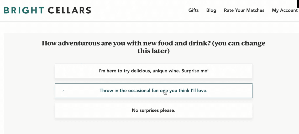Select 'Throw in the occasional fun one' option
The height and width of the screenshot is (134, 299).
154,91
